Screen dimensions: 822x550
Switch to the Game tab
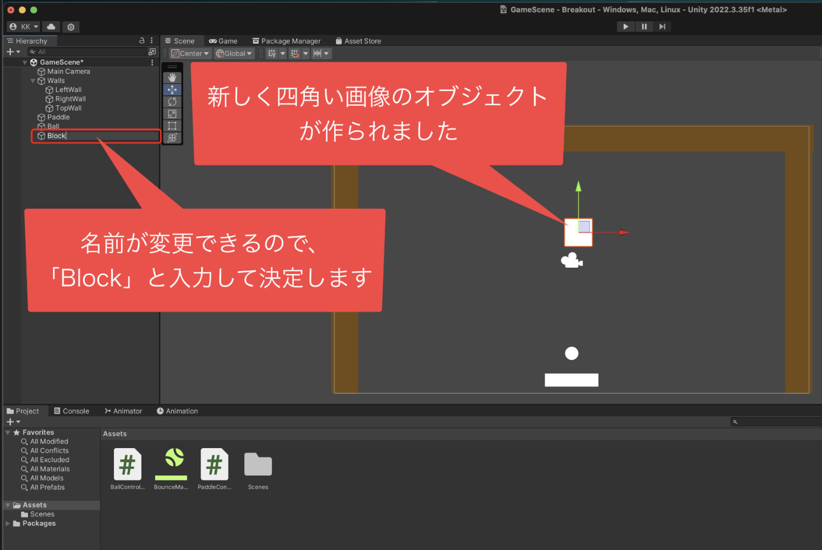pyautogui.click(x=223, y=41)
